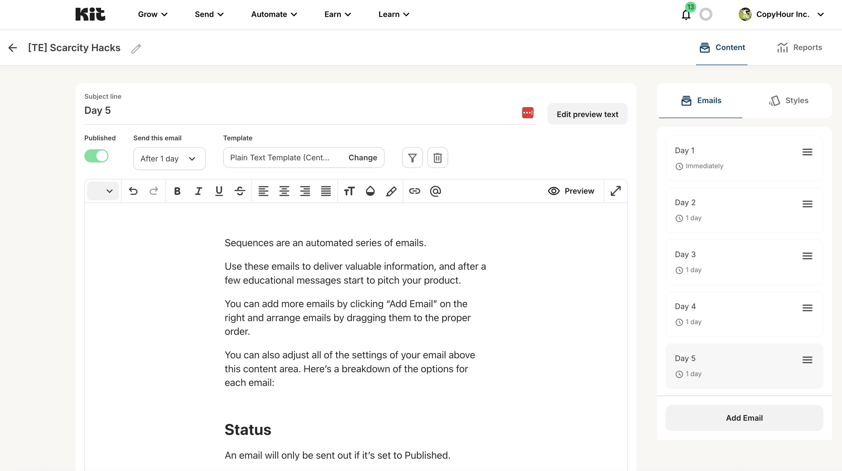The image size is (842, 471).
Task: Insert a mention with the @ icon
Action: pos(435,191)
